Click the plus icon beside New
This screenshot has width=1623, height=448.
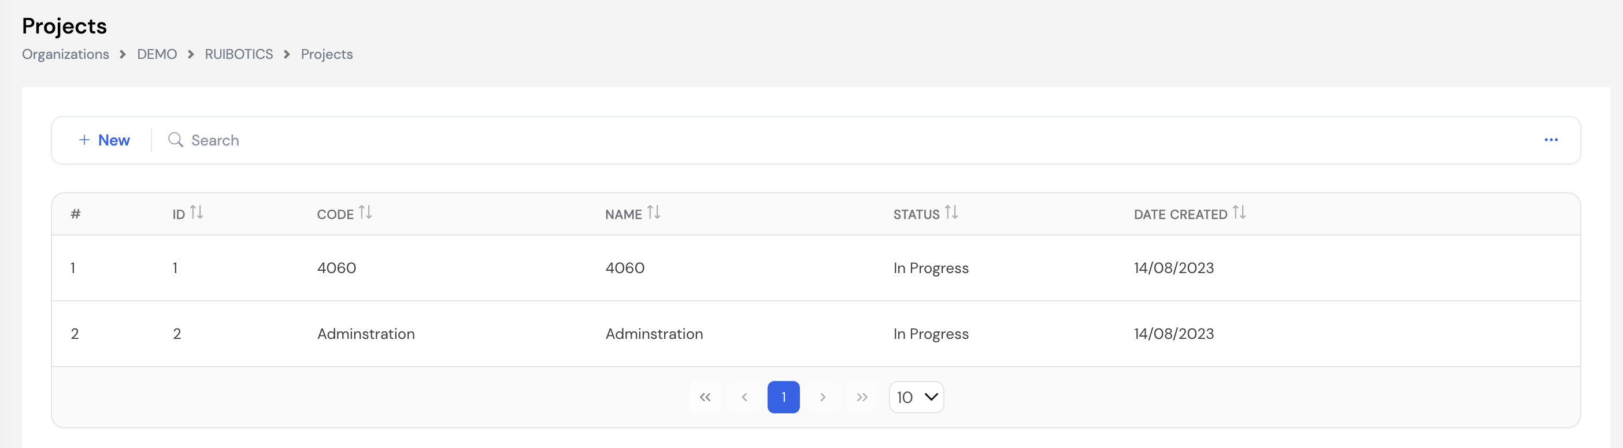[x=84, y=140]
